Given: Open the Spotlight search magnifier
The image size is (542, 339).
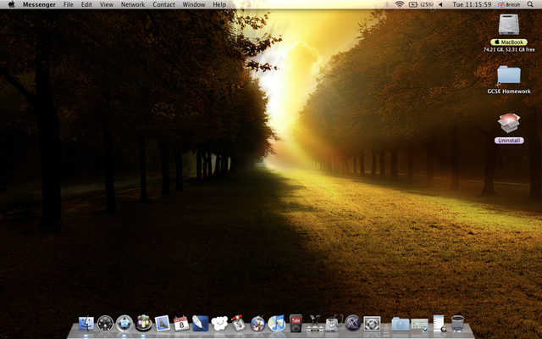Looking at the screenshot, I should click(534, 4).
